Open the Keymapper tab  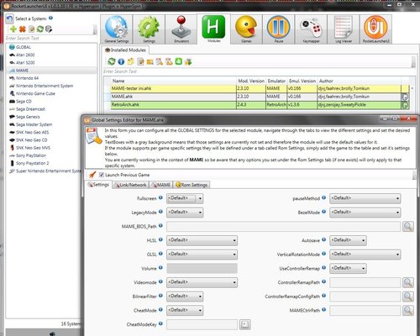tap(311, 29)
